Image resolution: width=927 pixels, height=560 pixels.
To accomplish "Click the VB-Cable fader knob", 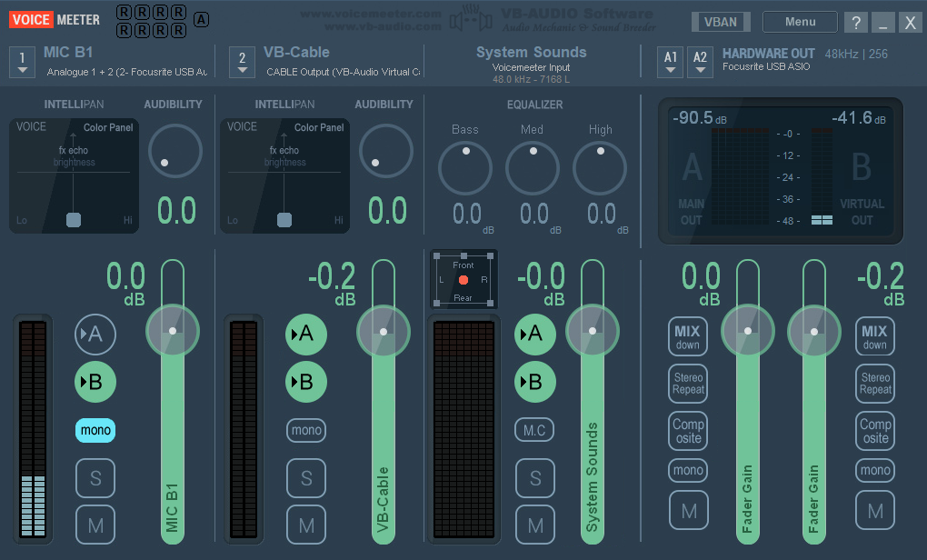I will coord(384,331).
